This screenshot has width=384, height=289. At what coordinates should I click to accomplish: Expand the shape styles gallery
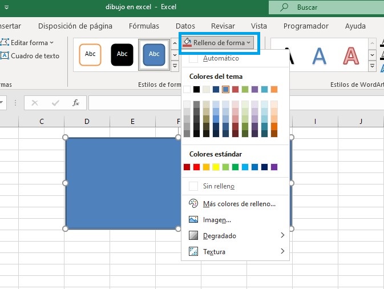175,66
